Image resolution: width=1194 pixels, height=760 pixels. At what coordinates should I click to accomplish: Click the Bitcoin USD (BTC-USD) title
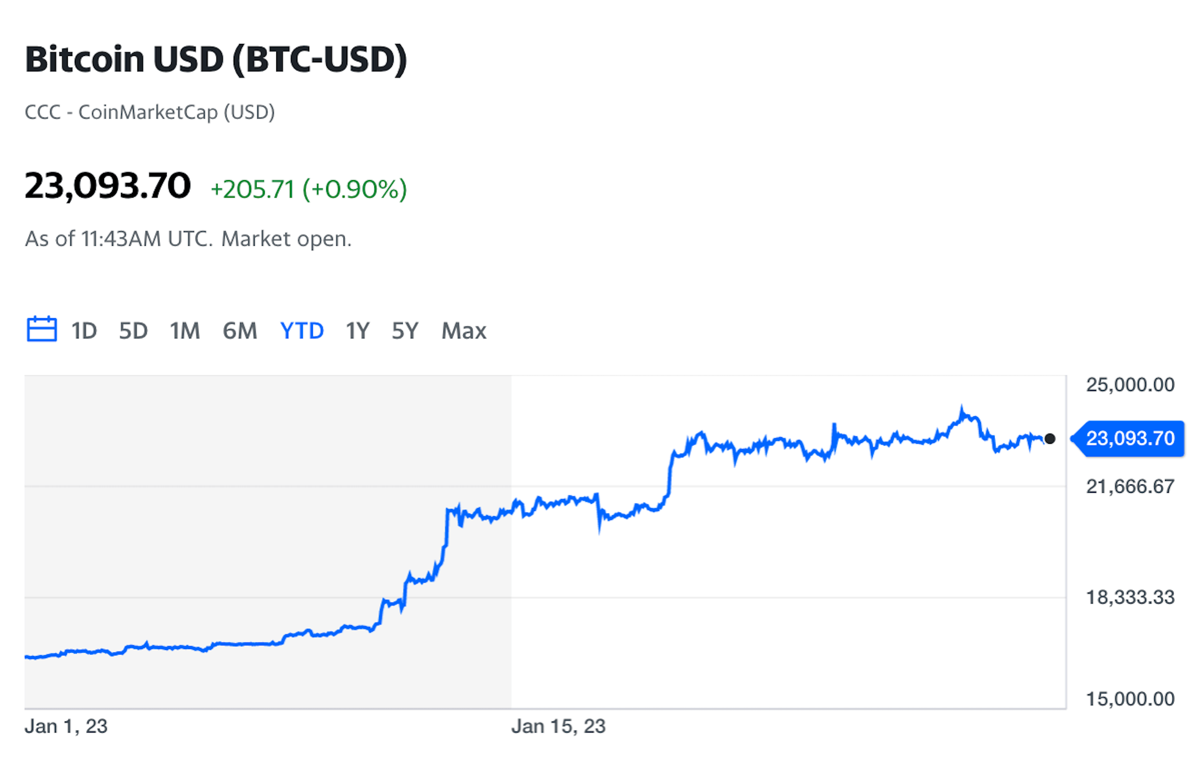click(x=216, y=60)
